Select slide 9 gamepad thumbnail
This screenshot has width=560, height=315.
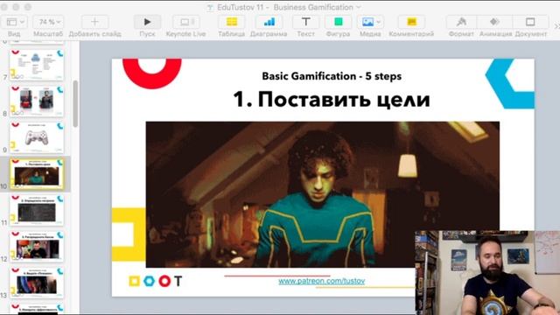(x=37, y=138)
